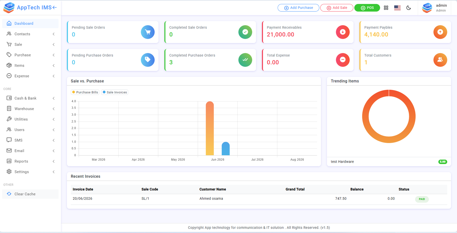Select Clear Cache in the sidebar
Image resolution: width=457 pixels, height=233 pixels.
click(x=30, y=194)
